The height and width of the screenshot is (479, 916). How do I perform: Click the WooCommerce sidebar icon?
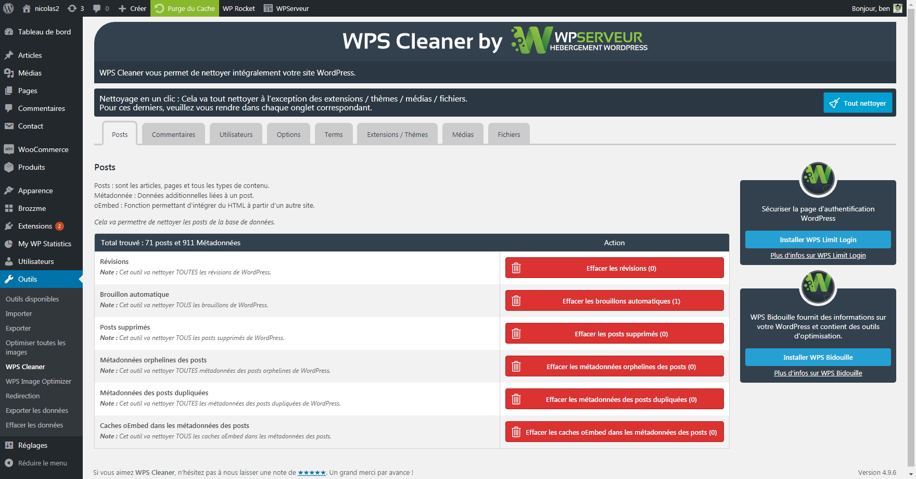point(9,149)
